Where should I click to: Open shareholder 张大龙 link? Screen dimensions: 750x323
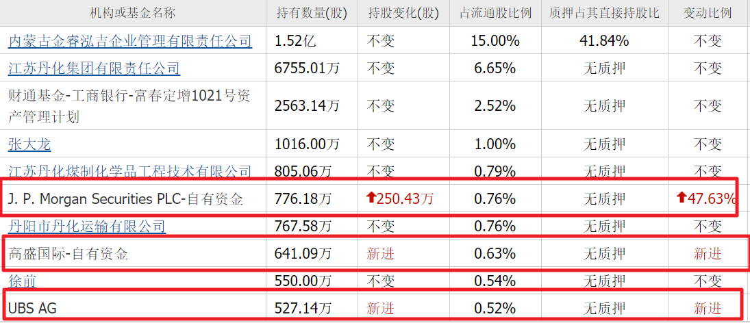click(x=29, y=144)
